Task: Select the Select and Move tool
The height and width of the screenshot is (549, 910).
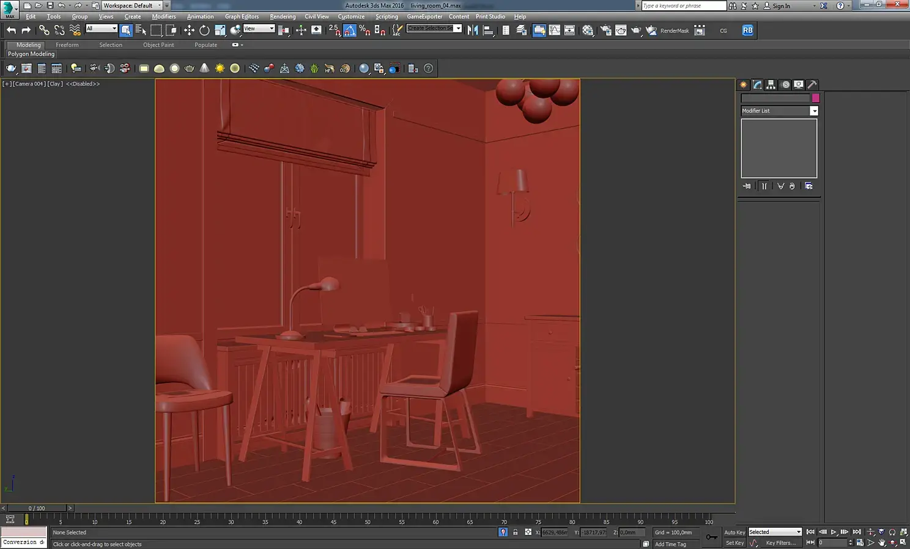Action: pos(189,30)
